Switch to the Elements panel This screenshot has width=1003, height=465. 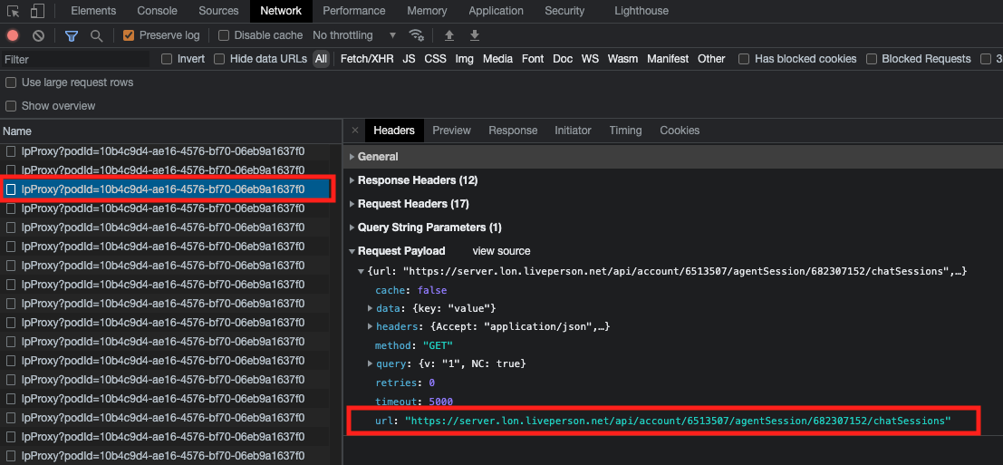93,11
